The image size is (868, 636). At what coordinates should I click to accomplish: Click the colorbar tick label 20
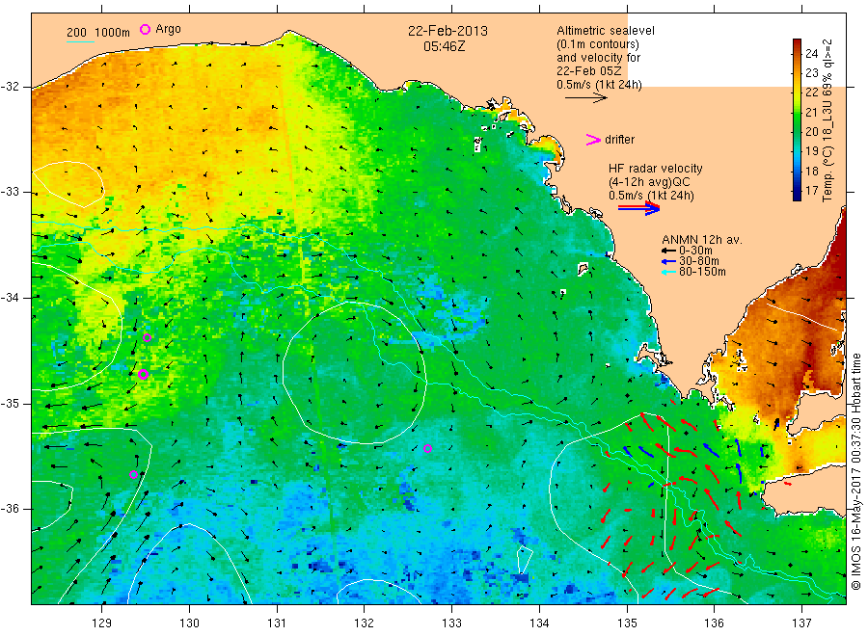[811, 132]
